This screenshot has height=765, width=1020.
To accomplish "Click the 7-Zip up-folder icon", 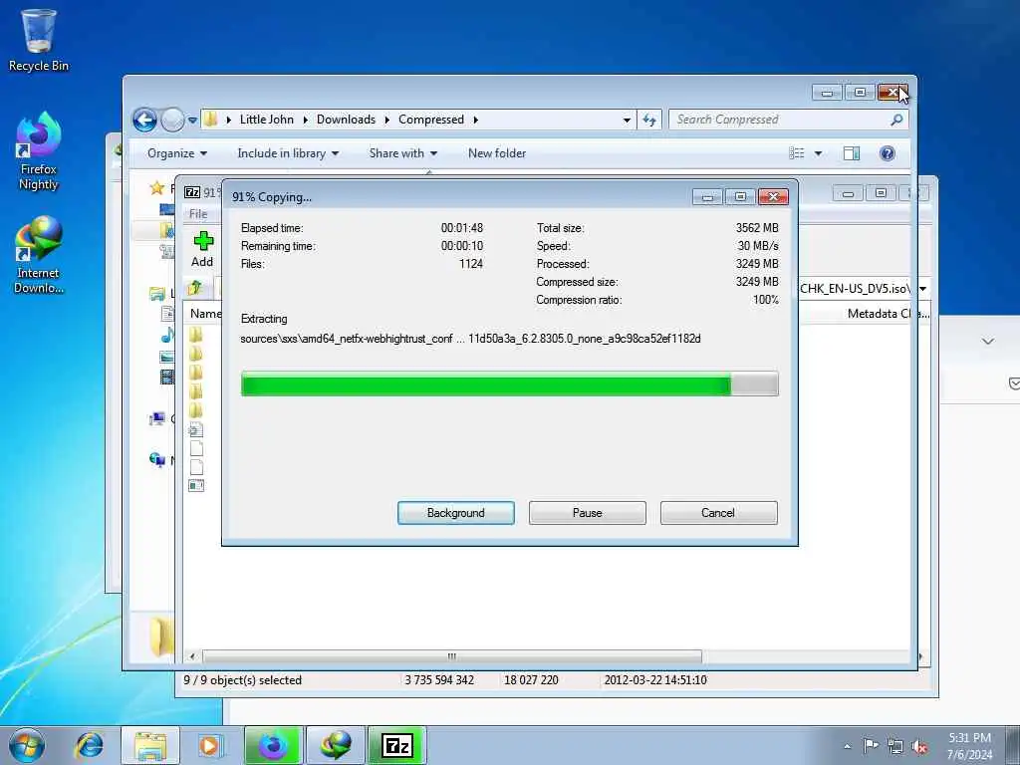I will [195, 288].
